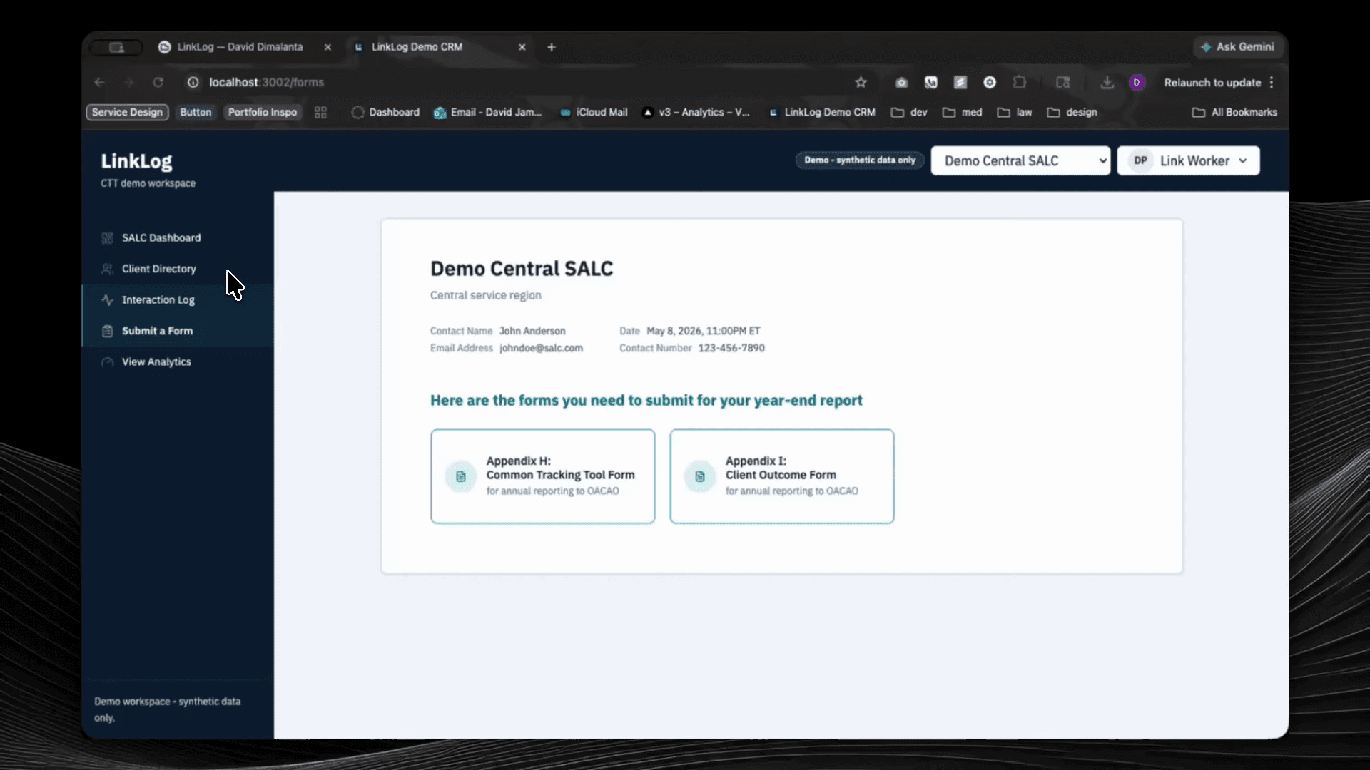The height and width of the screenshot is (770, 1370).
Task: Click the Appendix H document icon
Action: point(461,476)
